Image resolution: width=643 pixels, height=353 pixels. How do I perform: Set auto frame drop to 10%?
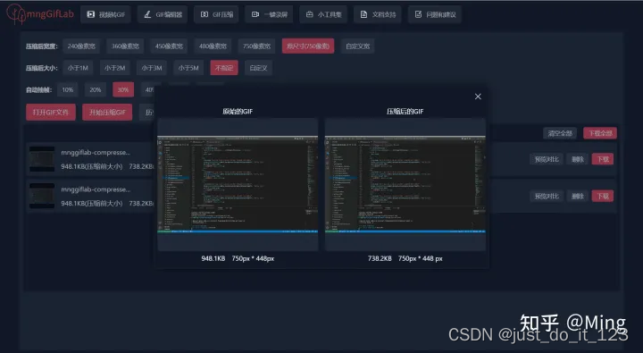coord(68,90)
